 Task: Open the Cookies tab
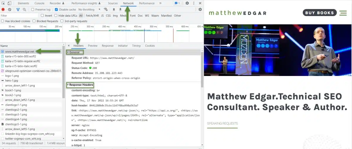150,46
